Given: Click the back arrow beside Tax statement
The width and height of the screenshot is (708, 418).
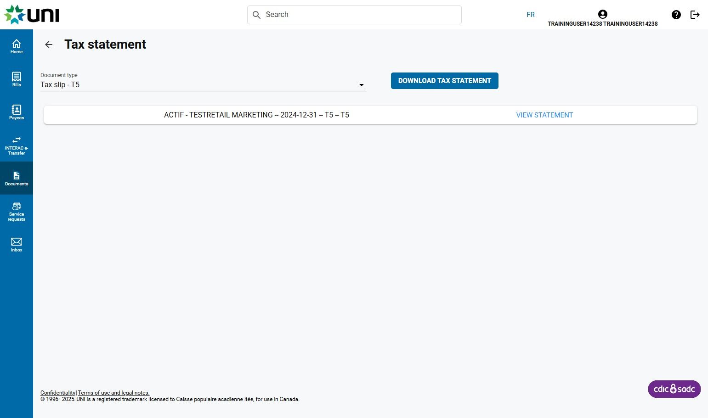Looking at the screenshot, I should tap(49, 45).
